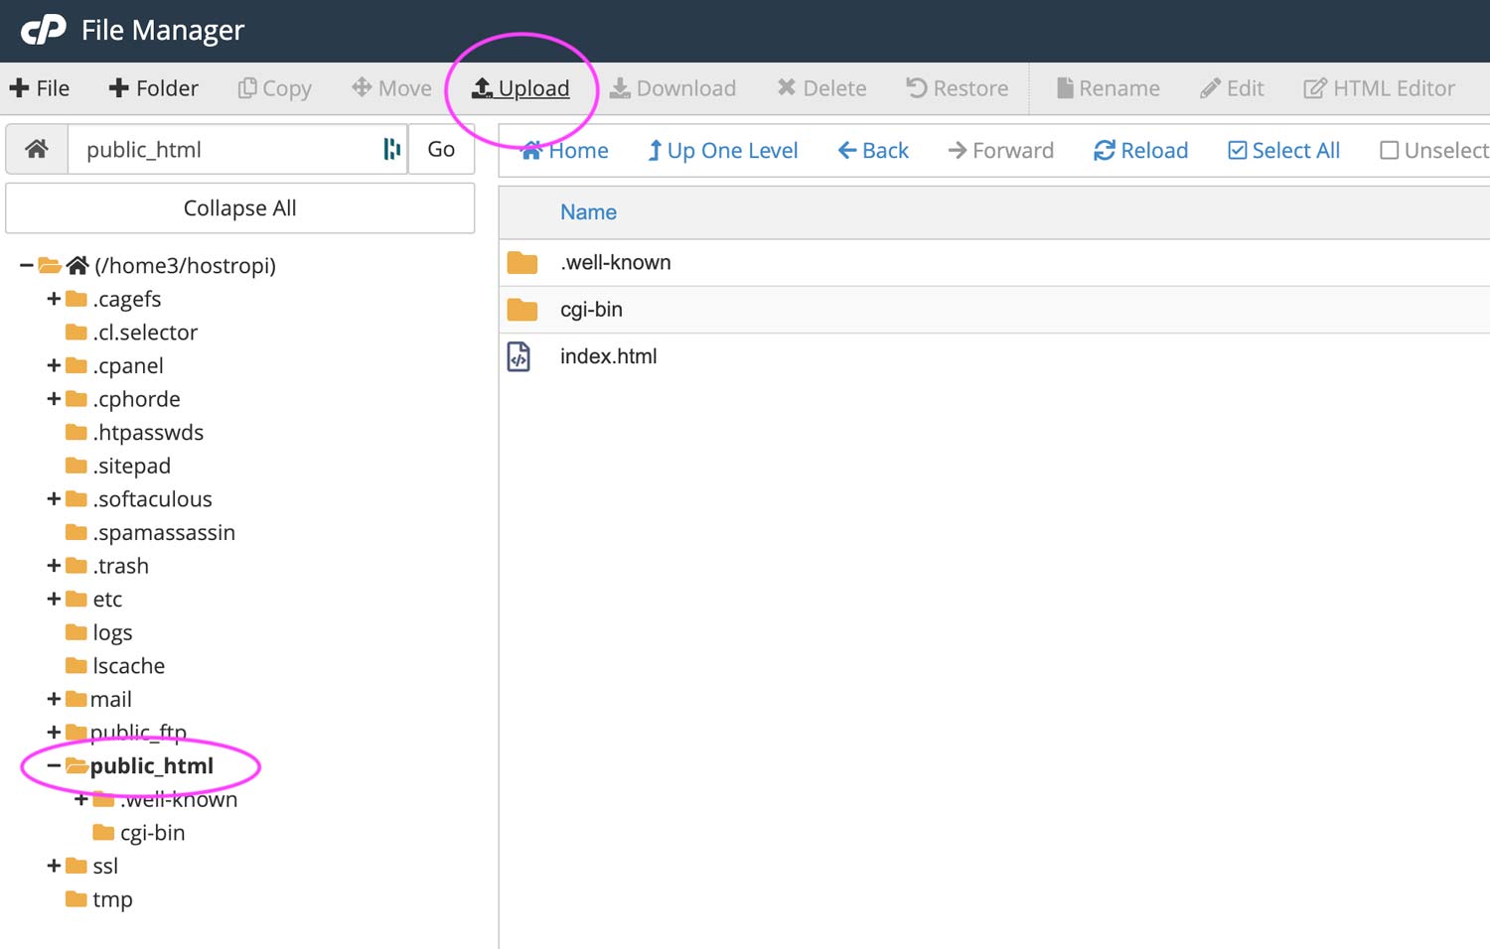1490x949 pixels.
Task: Create a new Folder from toolbar
Action: tap(153, 88)
